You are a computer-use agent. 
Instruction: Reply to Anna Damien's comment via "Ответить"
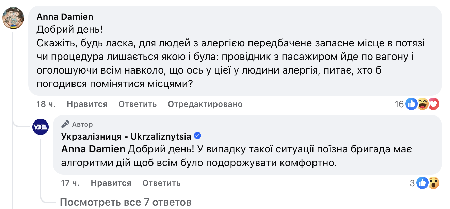138,104
